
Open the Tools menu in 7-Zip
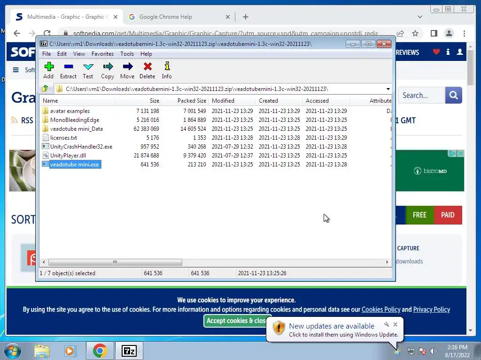[127, 54]
